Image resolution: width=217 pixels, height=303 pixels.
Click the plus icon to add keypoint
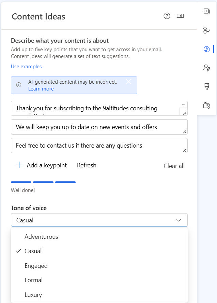pyautogui.click(x=19, y=165)
